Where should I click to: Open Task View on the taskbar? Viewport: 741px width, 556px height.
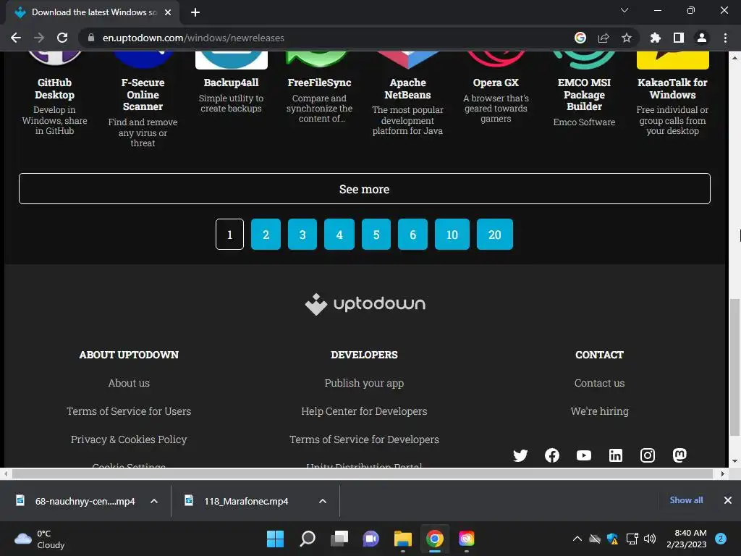(339, 539)
